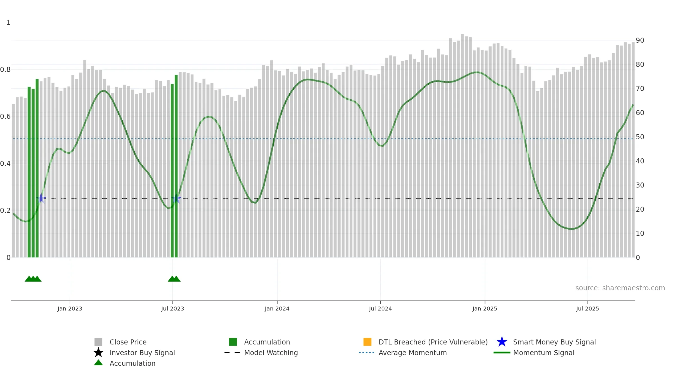Click the Jan 2024 axis label
The height and width of the screenshot is (379, 675).
(277, 309)
